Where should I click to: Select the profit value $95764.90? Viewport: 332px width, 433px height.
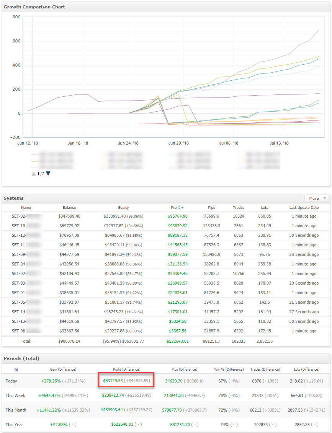click(177, 216)
